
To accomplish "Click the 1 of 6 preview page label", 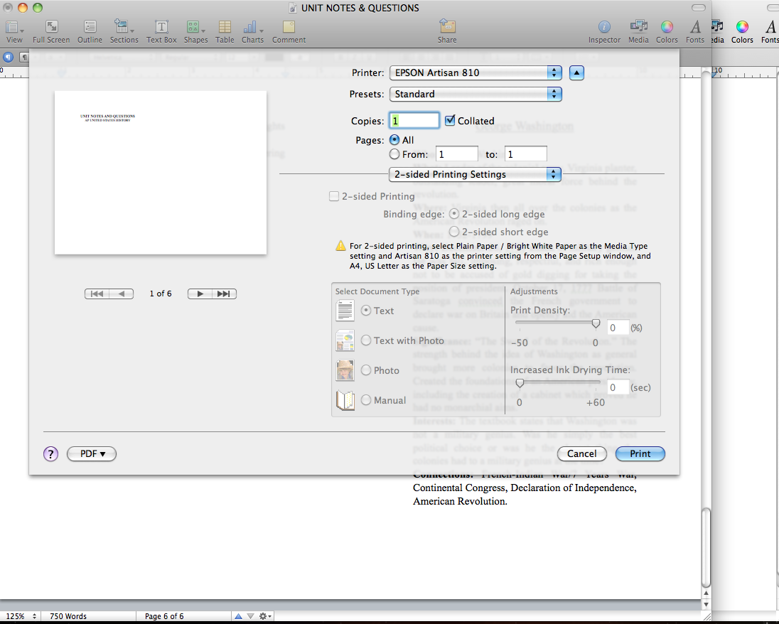I will [161, 294].
